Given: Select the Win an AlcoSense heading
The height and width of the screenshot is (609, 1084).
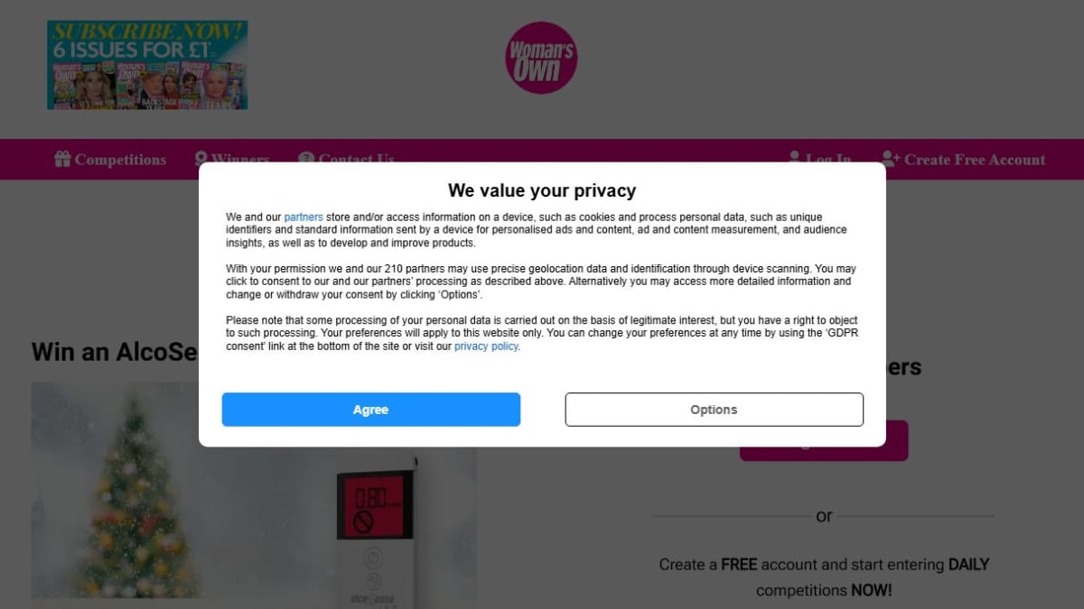Looking at the screenshot, I should (x=115, y=351).
